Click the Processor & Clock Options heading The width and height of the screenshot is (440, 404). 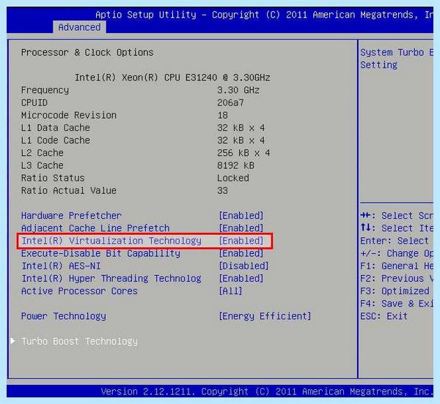tap(87, 53)
